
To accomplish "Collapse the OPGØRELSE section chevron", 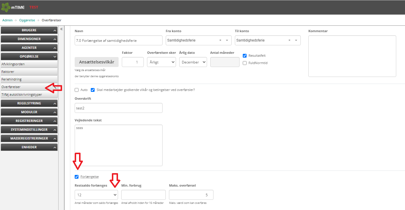I will [x=55, y=57].
